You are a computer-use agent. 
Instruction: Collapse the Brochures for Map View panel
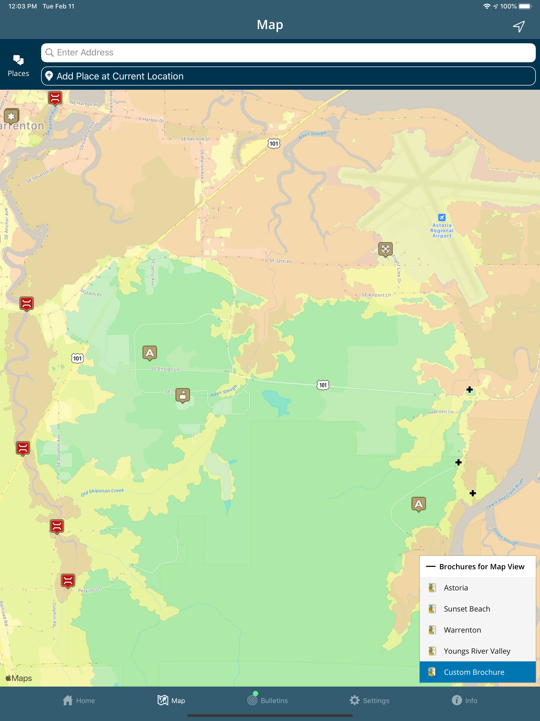431,567
